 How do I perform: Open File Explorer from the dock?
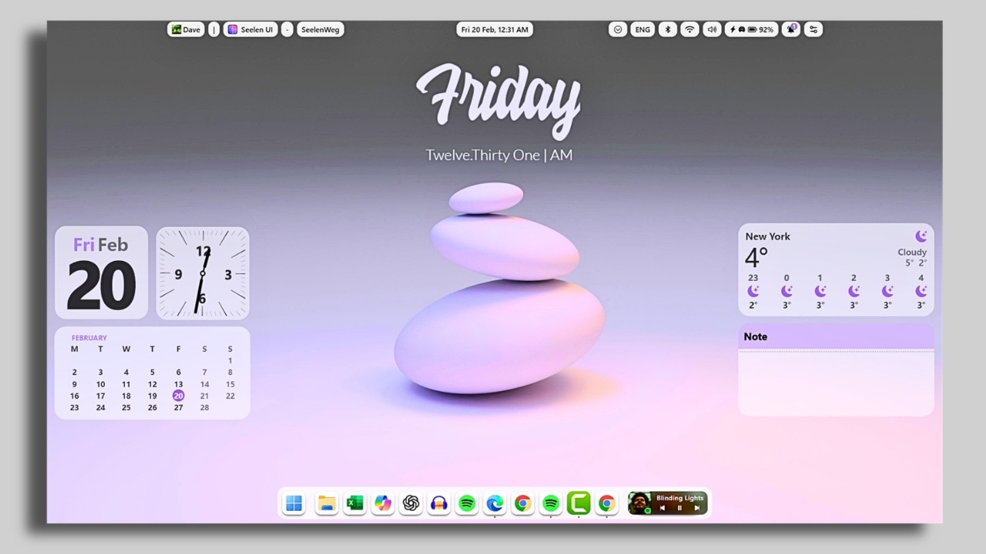pyautogui.click(x=327, y=503)
